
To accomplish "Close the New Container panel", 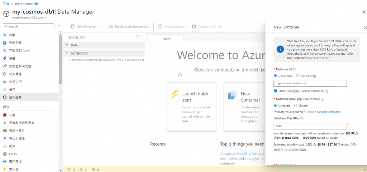I will [365, 27].
